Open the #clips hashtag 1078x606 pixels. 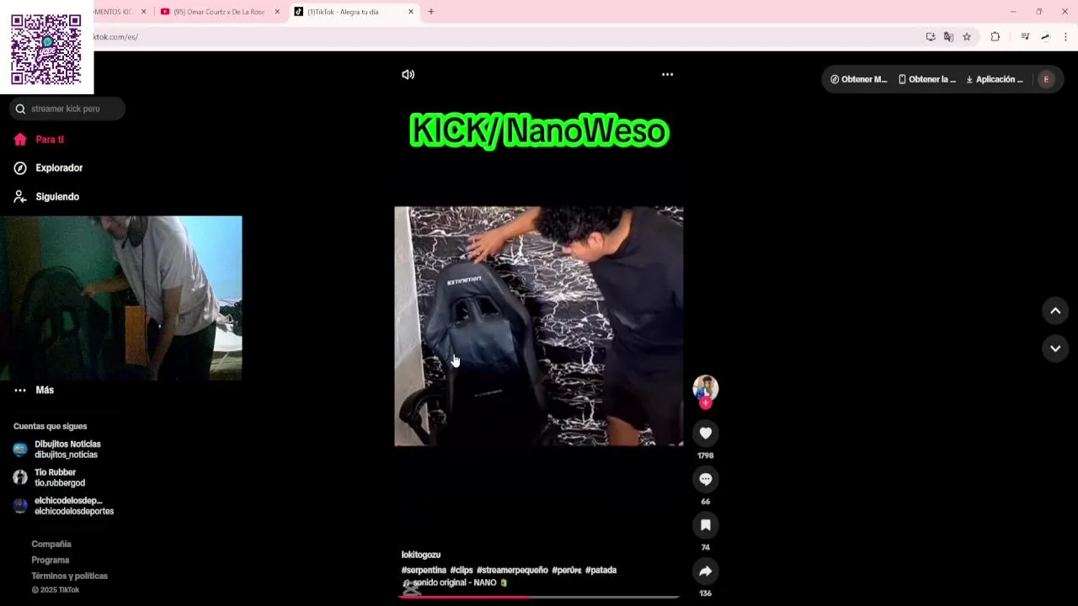pyautogui.click(x=462, y=570)
